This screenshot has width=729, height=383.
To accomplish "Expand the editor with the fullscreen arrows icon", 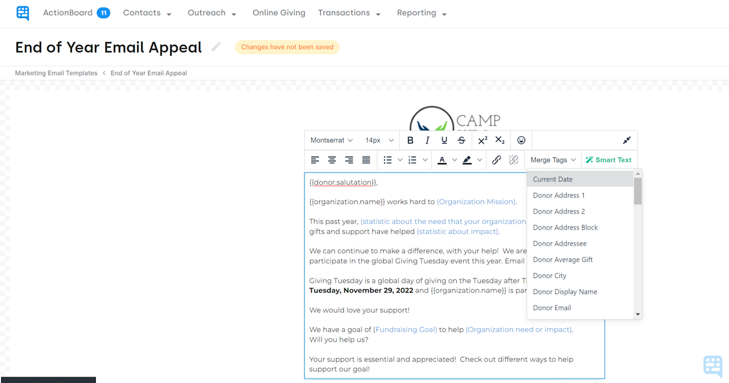I will click(x=626, y=140).
